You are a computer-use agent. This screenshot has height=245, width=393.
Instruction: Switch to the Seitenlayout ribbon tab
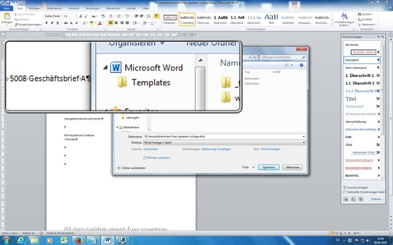[x=53, y=8]
